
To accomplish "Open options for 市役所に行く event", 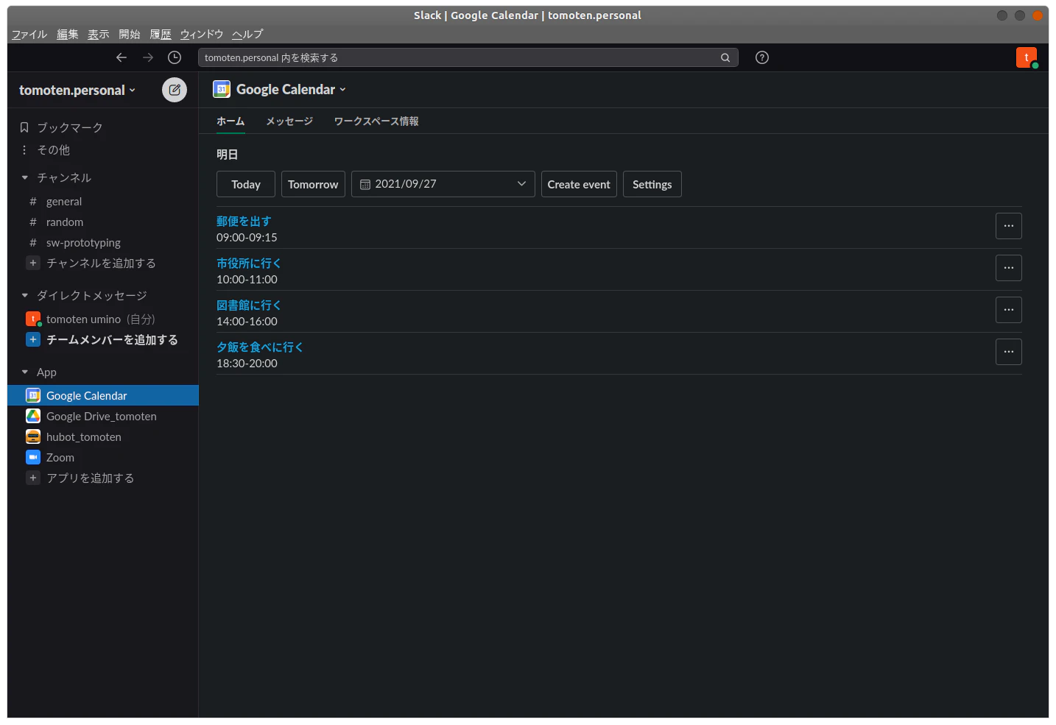I will (x=1009, y=268).
